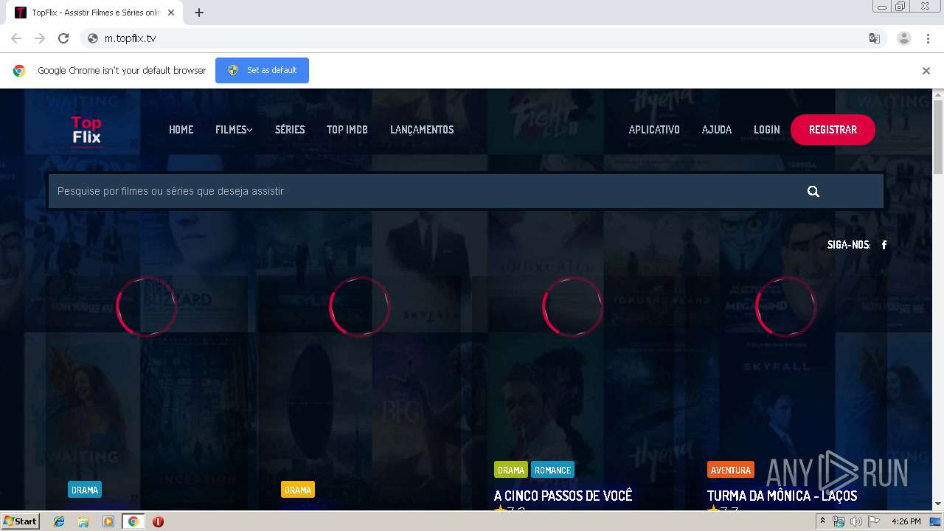Open File Explorer from taskbar
The height and width of the screenshot is (531, 944).
coord(83,521)
